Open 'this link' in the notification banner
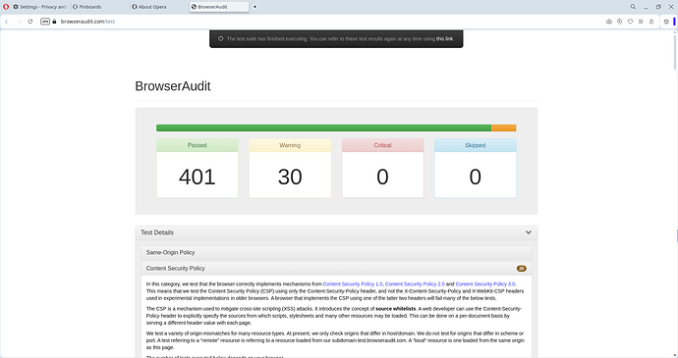 (x=444, y=39)
